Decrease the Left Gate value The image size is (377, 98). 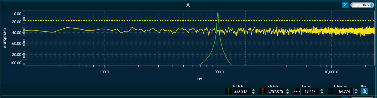pyautogui.click(x=253, y=93)
